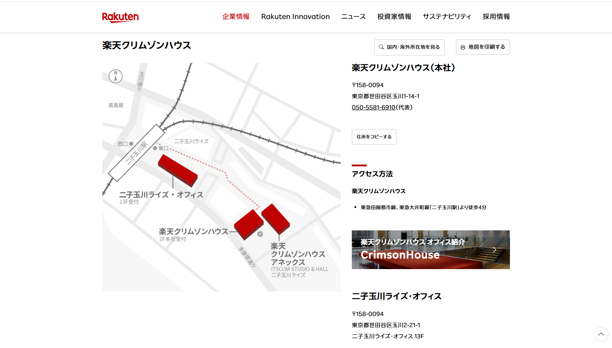
Task: Click the north compass icon on map
Action: (x=115, y=76)
